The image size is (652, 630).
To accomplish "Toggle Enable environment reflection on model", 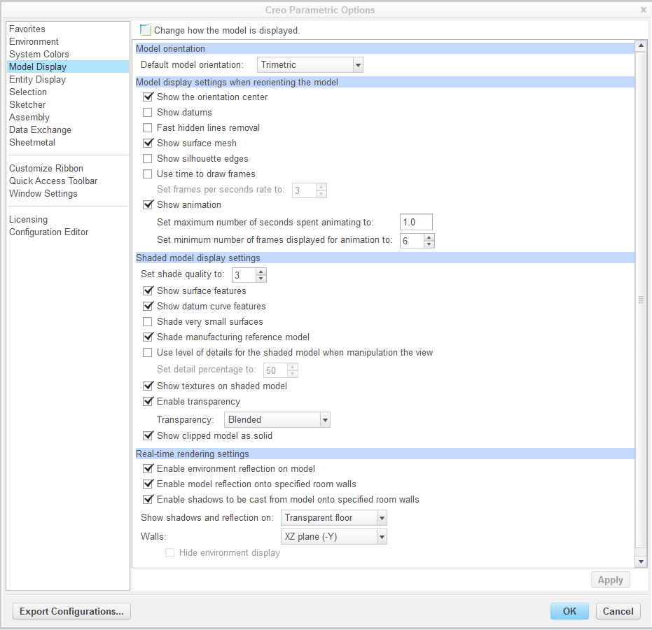I will 148,468.
